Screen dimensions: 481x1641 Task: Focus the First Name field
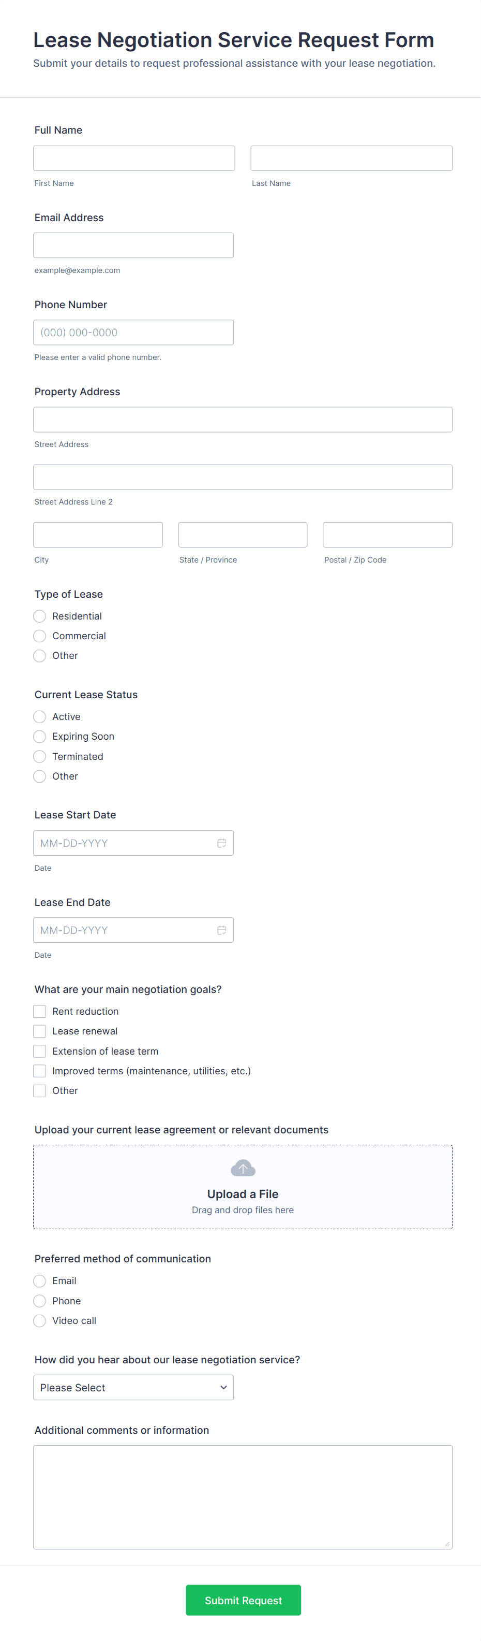[x=133, y=158]
